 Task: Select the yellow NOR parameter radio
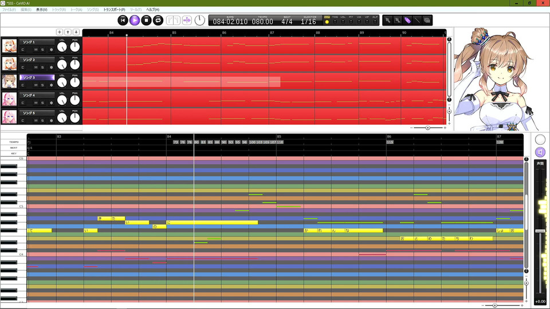tap(327, 22)
